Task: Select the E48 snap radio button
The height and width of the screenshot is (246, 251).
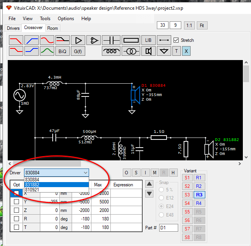Action: [x=162, y=215]
